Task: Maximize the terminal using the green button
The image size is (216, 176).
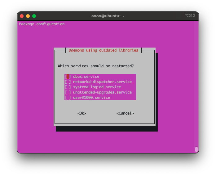Action: click(x=34, y=16)
